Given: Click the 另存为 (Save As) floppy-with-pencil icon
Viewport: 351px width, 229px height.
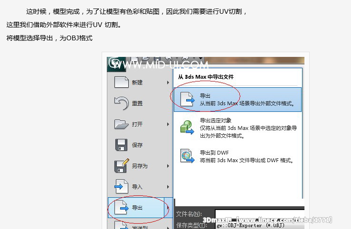Looking at the screenshot, I should [122, 165].
